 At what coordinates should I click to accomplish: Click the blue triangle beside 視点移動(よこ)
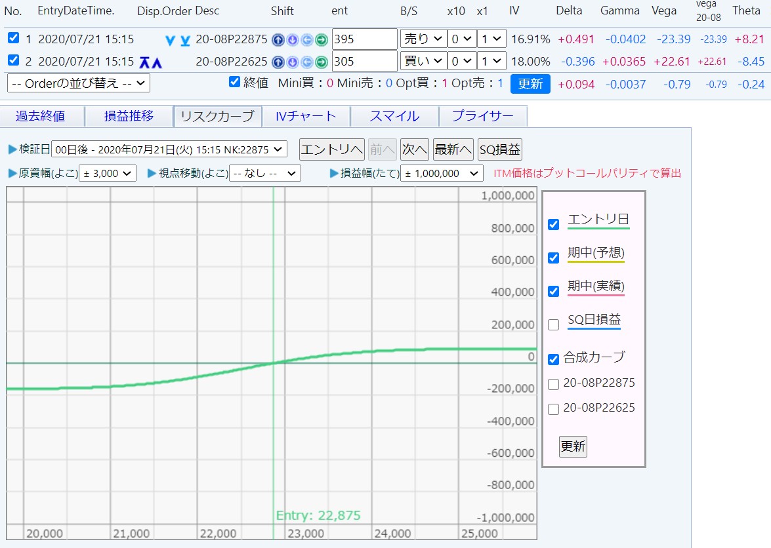pyautogui.click(x=152, y=173)
